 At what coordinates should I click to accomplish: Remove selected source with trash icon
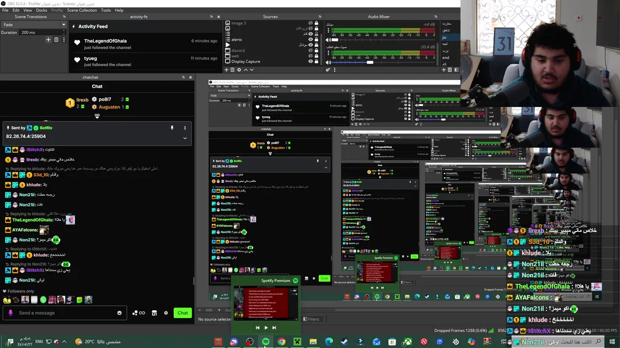(x=233, y=70)
